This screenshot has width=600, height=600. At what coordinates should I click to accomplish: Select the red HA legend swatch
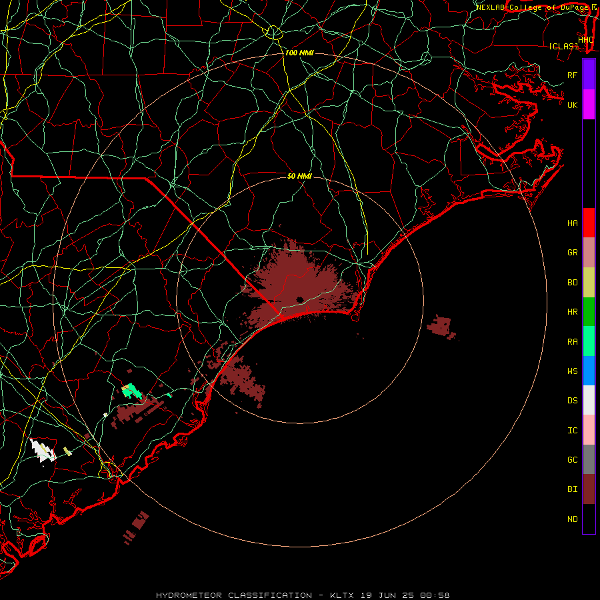pos(589,223)
